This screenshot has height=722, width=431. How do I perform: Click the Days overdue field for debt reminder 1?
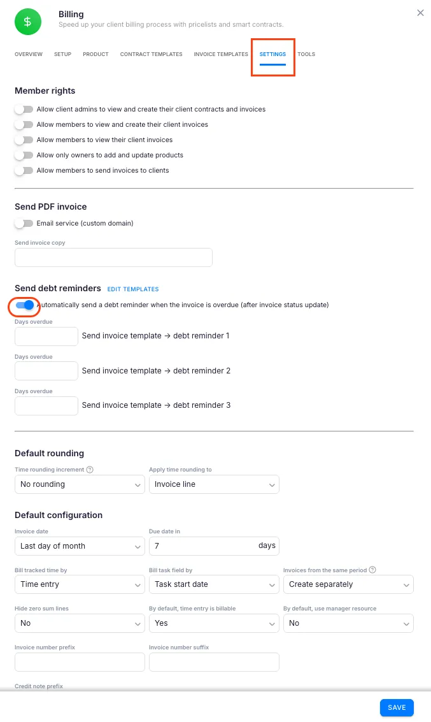[46, 336]
